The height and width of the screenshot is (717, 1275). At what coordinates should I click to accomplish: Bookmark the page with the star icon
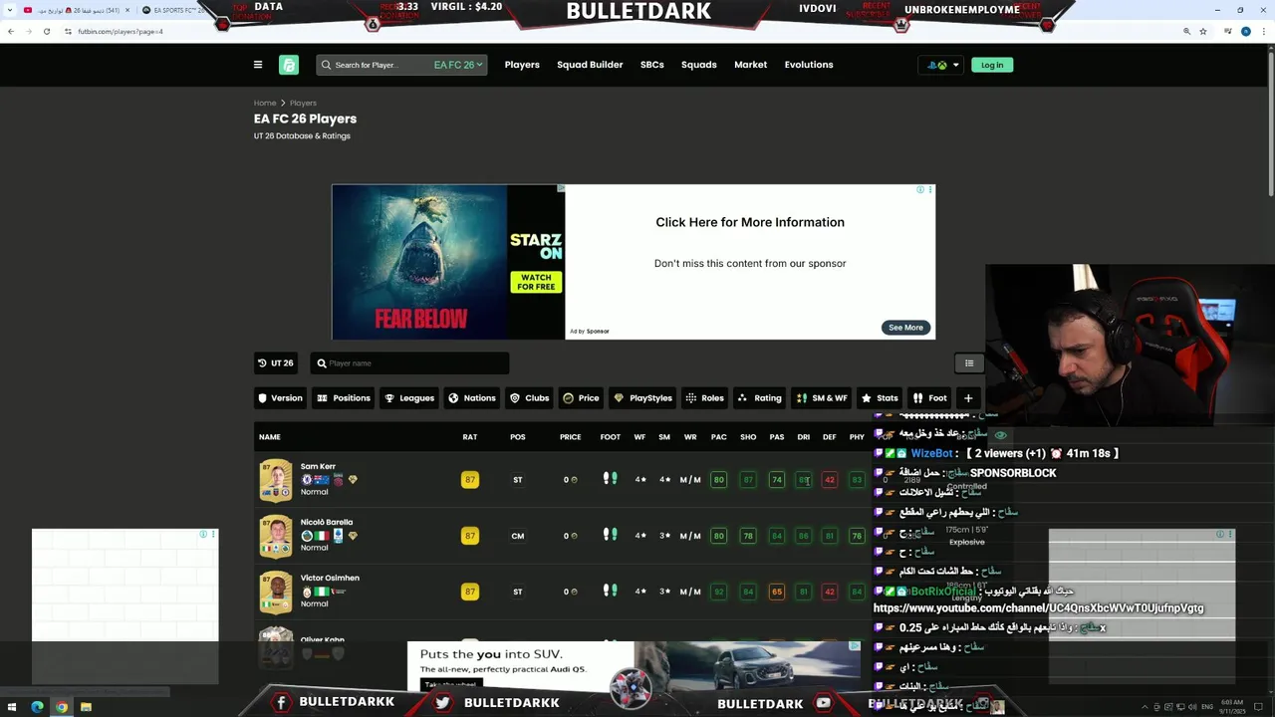(x=1203, y=31)
